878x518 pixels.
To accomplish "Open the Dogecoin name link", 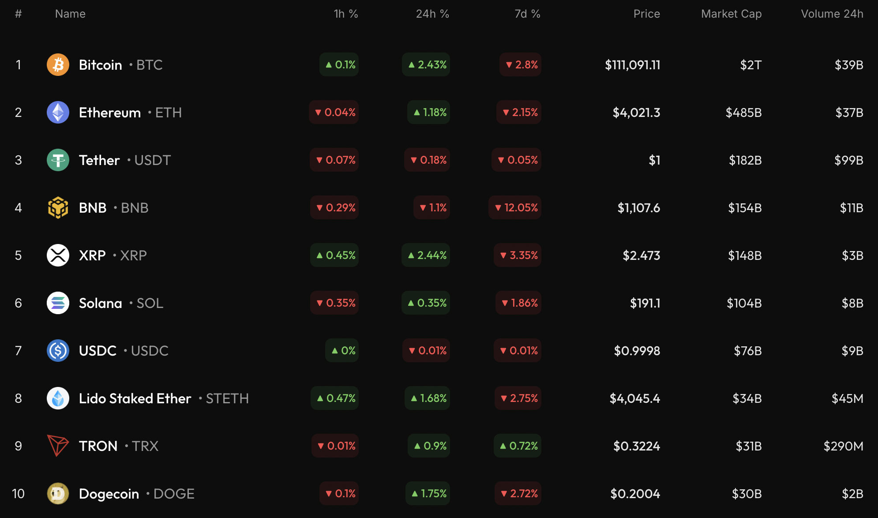I will 109,494.
